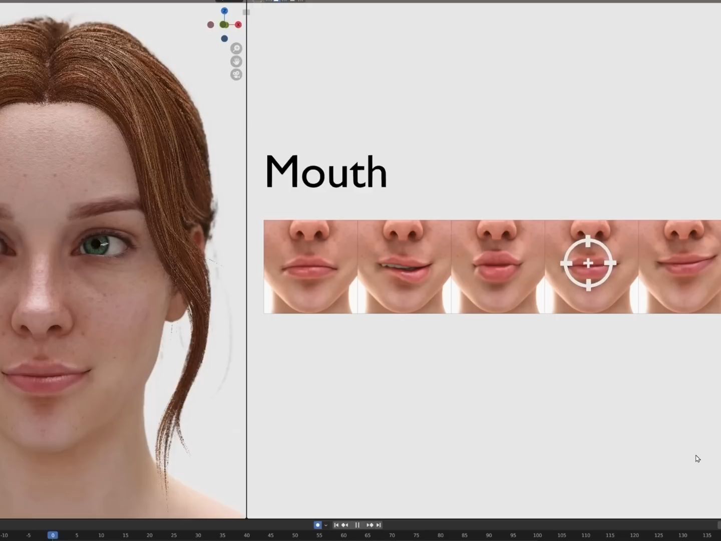Open the auto keyframing dropdown arrow
Screen dimensions: 721x541
pyautogui.click(x=326, y=525)
